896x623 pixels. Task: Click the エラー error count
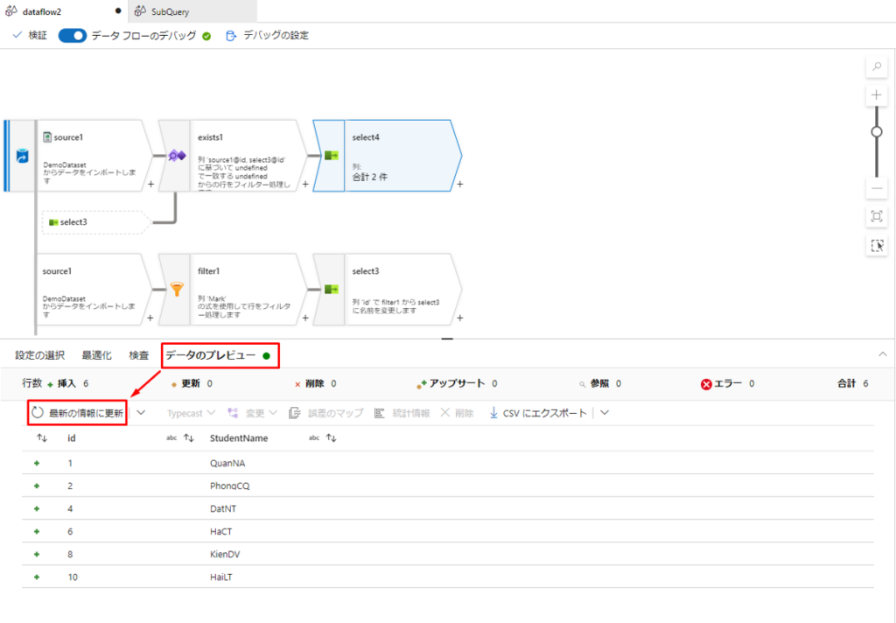pos(727,383)
